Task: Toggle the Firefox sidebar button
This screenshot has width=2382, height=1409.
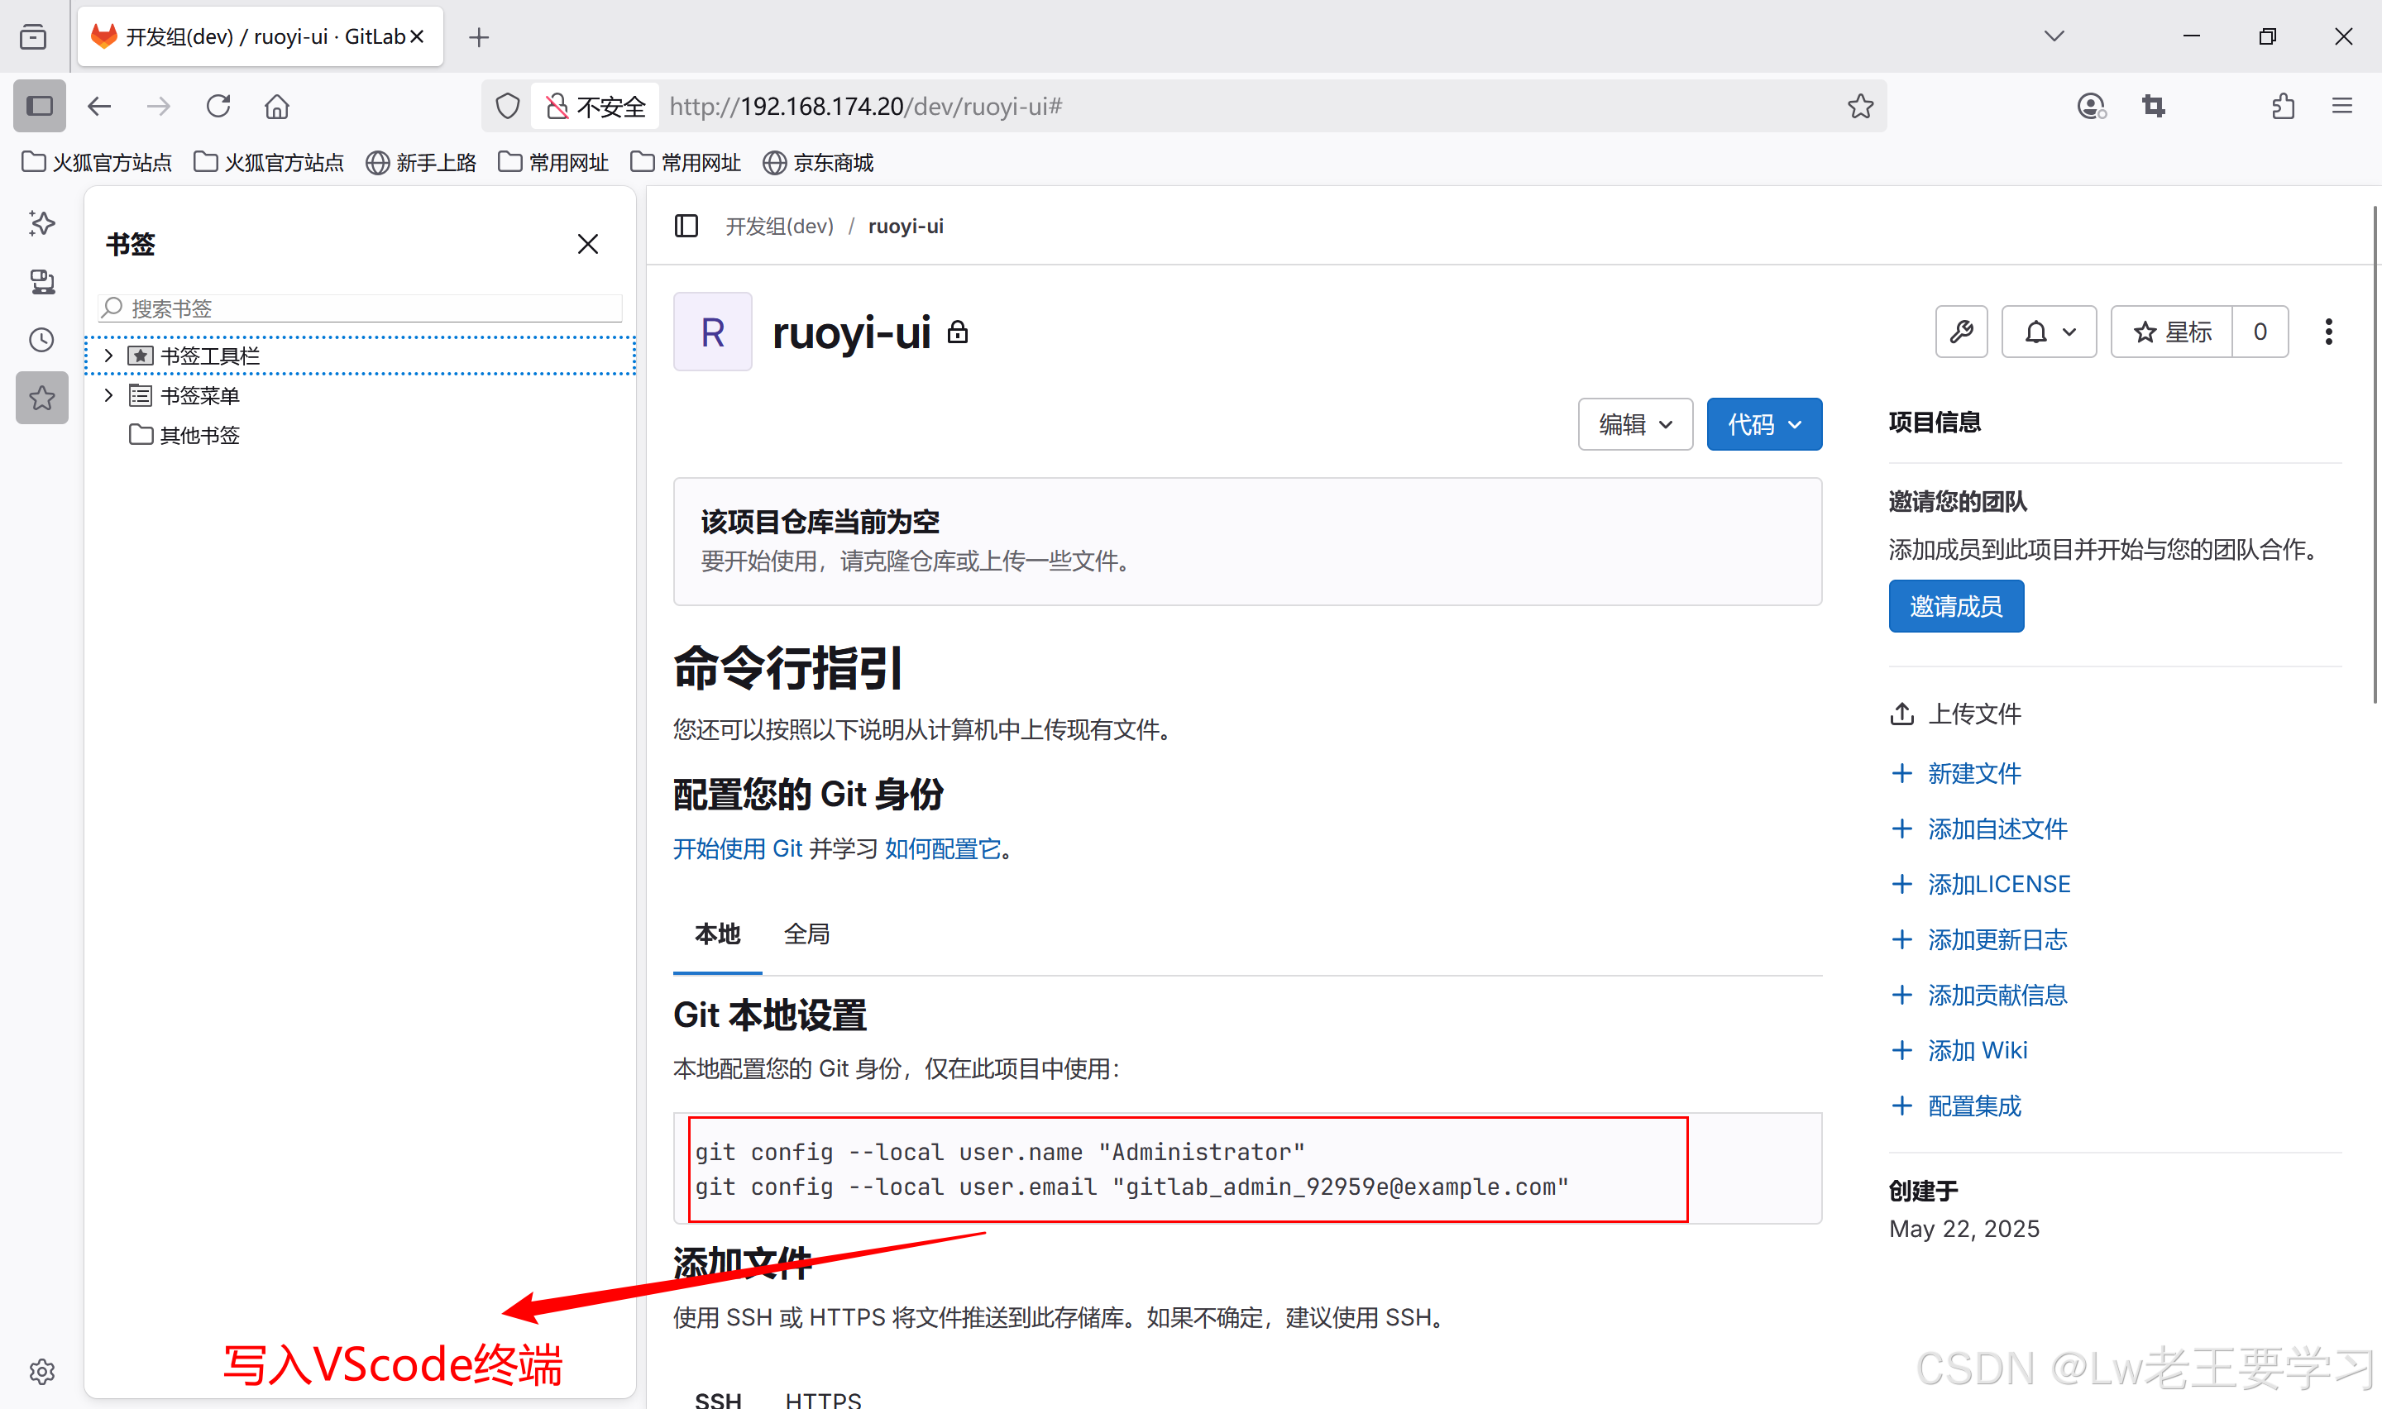Action: coord(39,107)
